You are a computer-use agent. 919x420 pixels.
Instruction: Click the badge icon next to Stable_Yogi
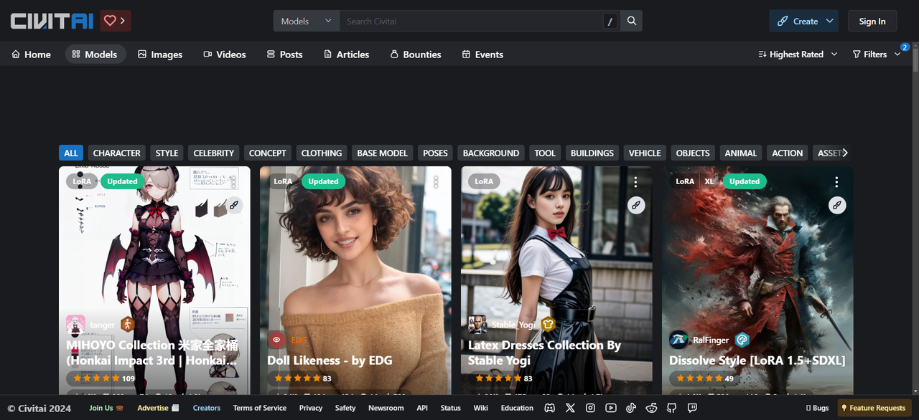tap(548, 325)
